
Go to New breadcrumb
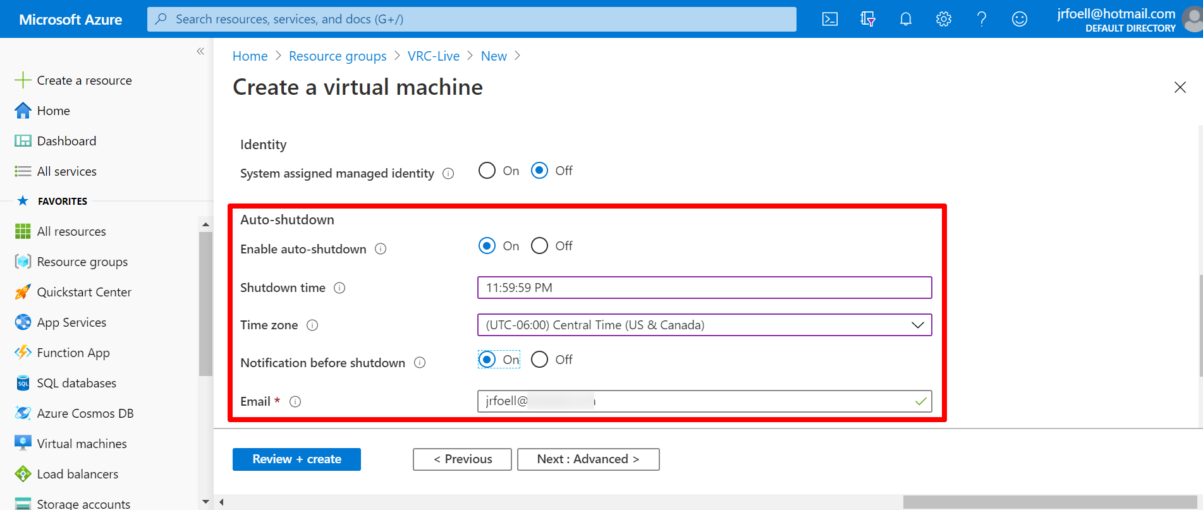(x=494, y=56)
